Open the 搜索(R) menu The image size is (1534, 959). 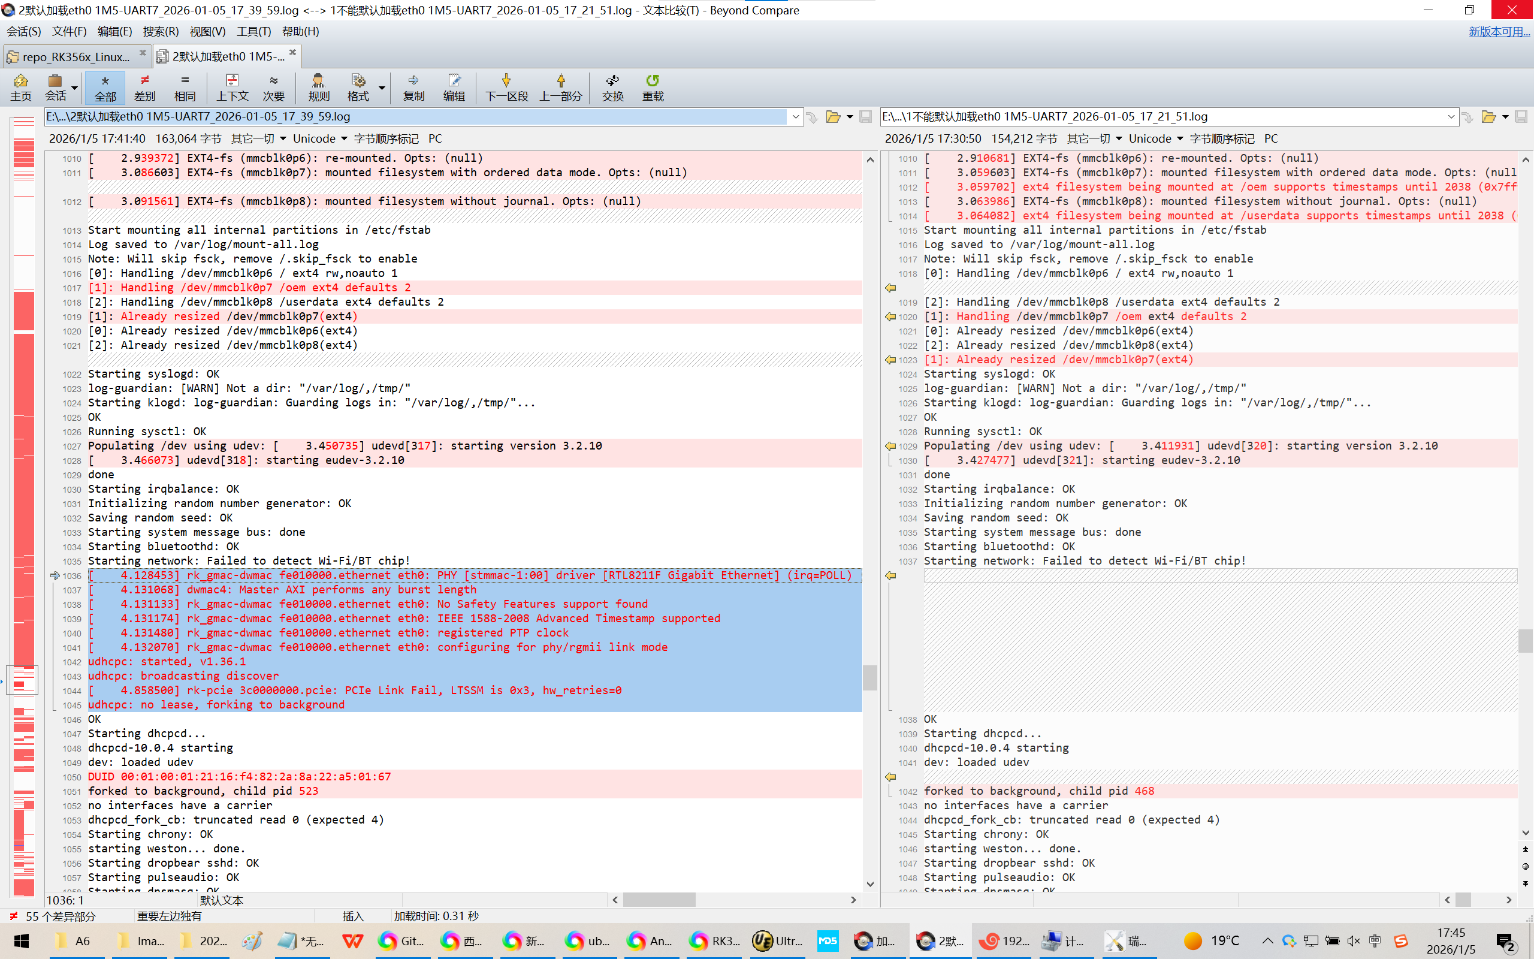pos(161,31)
